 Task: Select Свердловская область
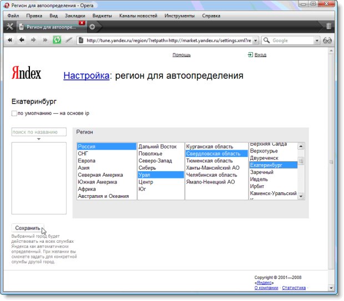tap(216, 154)
